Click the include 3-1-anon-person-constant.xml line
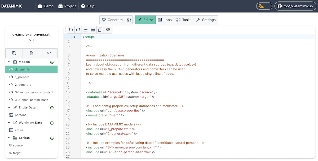318x161 pixels. pos(123,147)
